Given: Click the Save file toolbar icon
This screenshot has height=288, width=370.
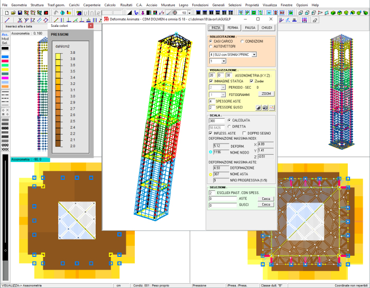Looking at the screenshot, I should [20, 12].
